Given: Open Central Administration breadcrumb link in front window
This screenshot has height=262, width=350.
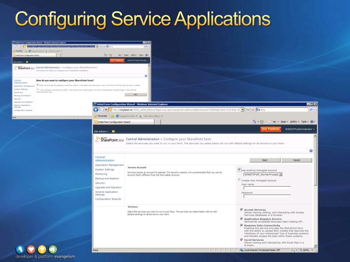Looking at the screenshot, I should [143, 139].
